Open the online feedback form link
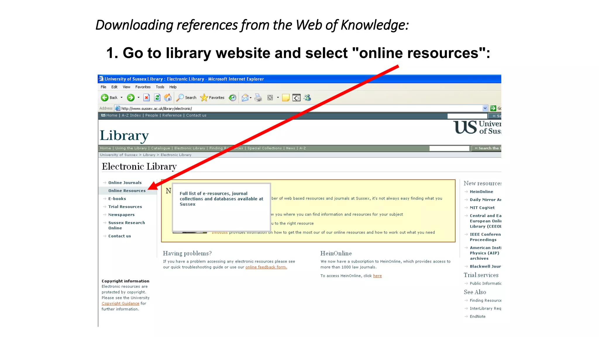Screen dimensions: 599x337 (266, 267)
